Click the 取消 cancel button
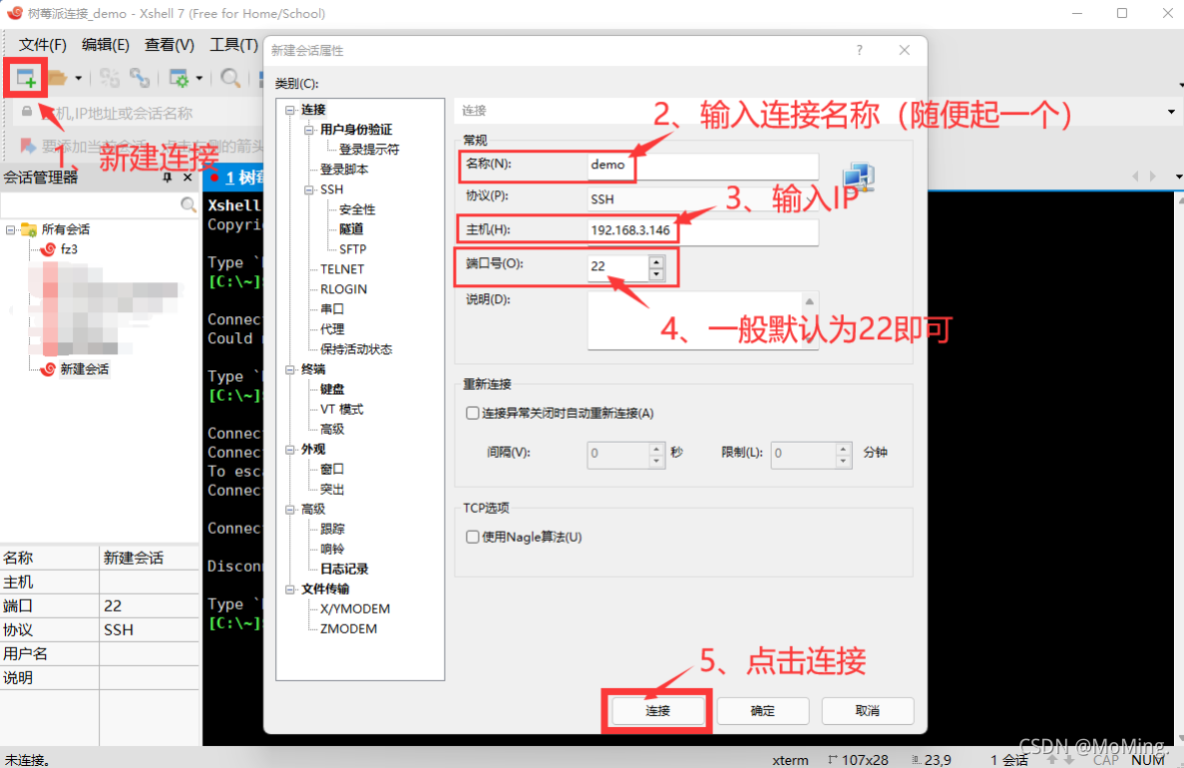1184x768 pixels. click(868, 710)
